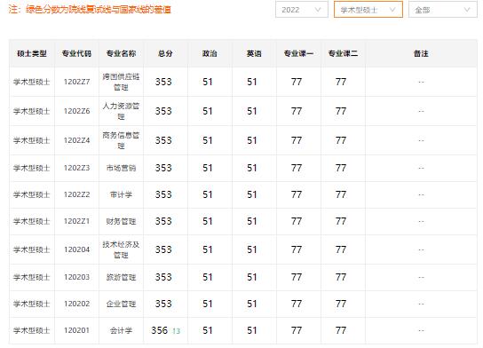Click the 人力资源管理 major name
The height and width of the screenshot is (348, 483).
click(121, 111)
